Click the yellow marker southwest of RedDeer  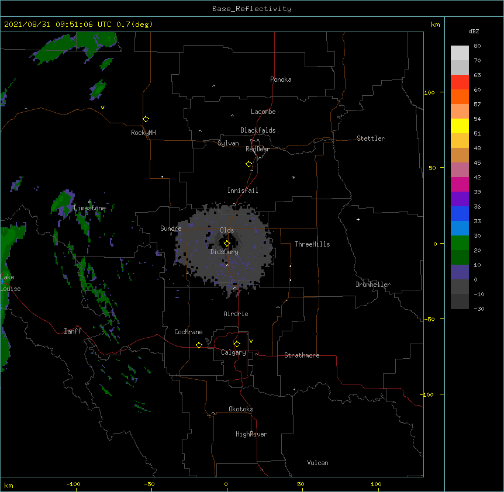click(x=249, y=164)
